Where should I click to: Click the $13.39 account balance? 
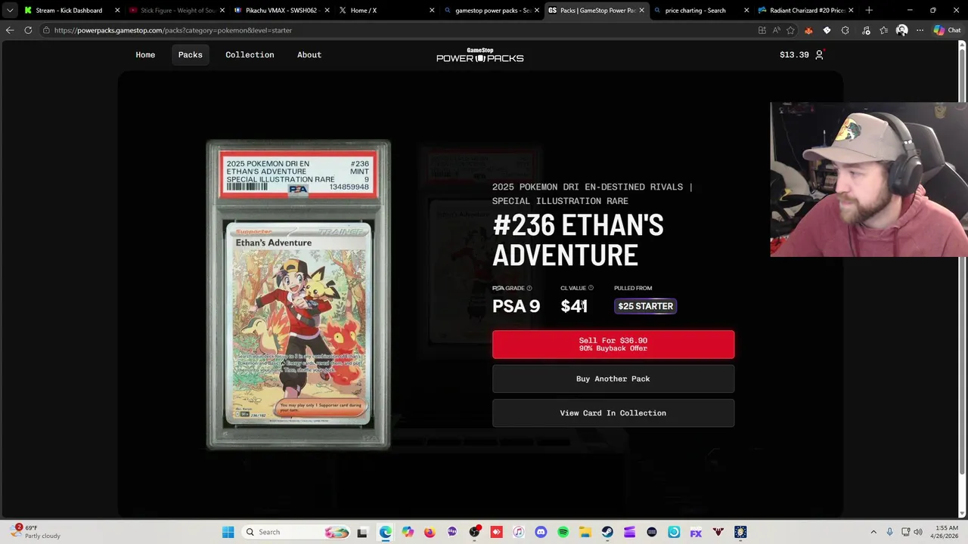pyautogui.click(x=794, y=54)
